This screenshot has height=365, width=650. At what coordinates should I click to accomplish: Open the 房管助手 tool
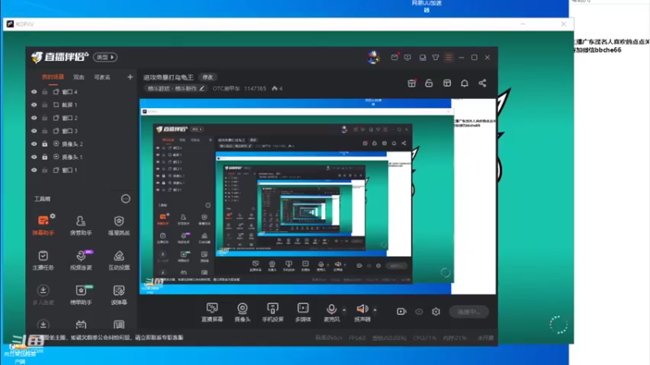80,225
